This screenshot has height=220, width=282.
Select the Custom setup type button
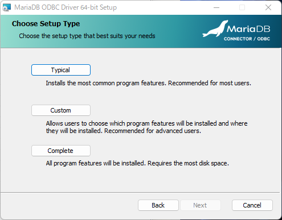click(61, 110)
